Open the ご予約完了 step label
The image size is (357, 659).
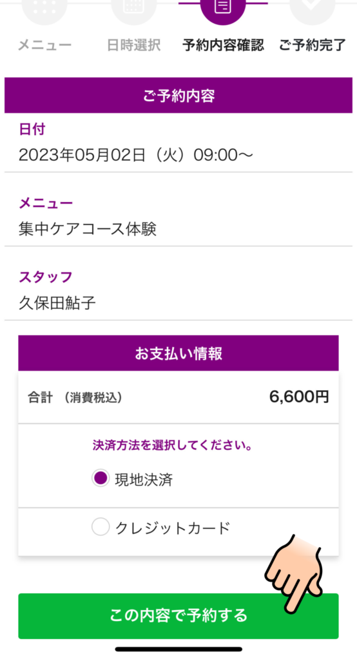313,45
